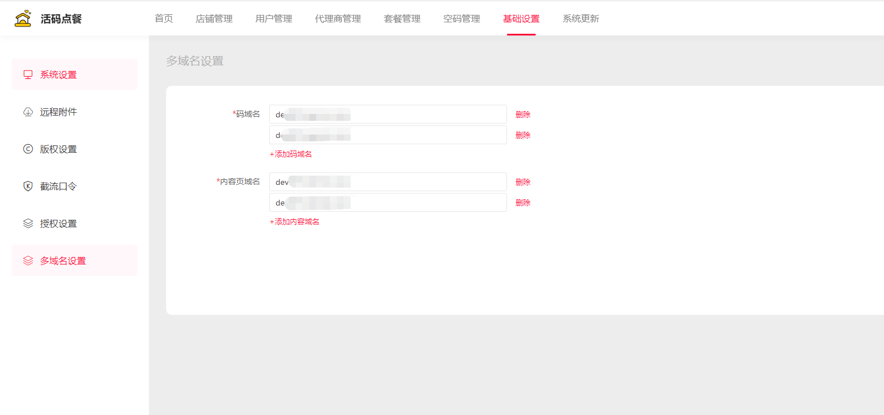Click the layers icon beside 多域名设置
The image size is (884, 415).
click(x=27, y=260)
